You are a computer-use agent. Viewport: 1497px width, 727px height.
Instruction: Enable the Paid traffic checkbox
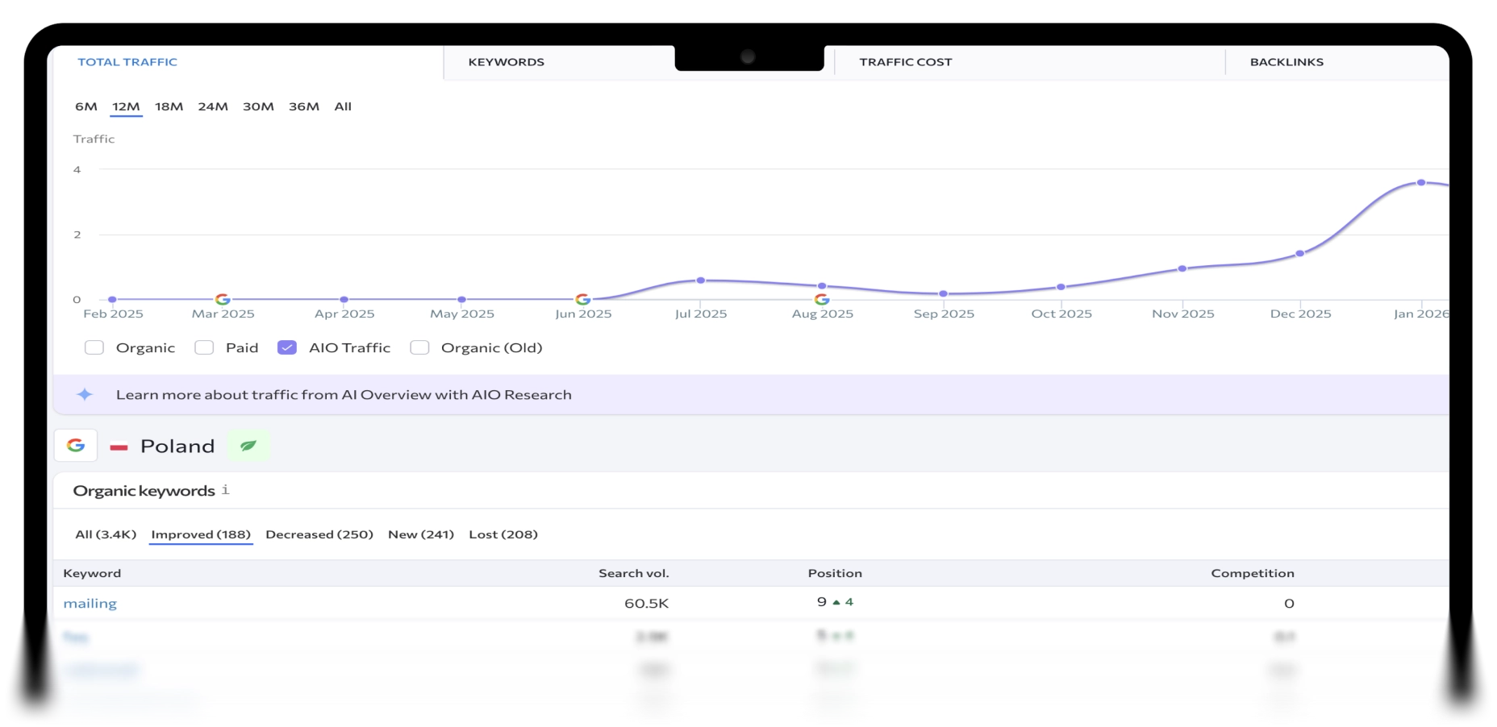[204, 347]
